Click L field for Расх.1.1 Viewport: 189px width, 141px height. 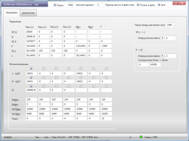click(x=31, y=55)
